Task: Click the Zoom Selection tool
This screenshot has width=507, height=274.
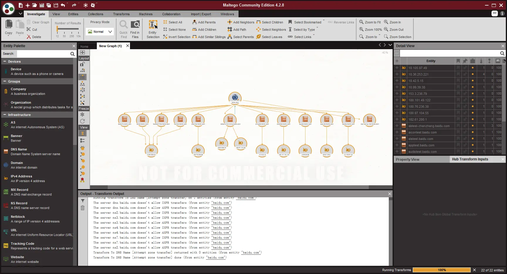Action: coord(398,37)
